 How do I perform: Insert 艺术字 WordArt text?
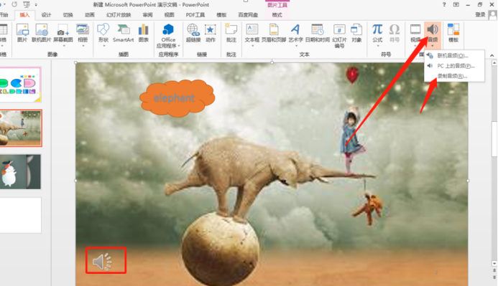tap(295, 33)
